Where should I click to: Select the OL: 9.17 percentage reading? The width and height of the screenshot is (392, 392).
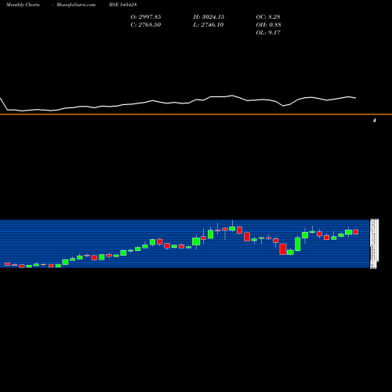268,33
